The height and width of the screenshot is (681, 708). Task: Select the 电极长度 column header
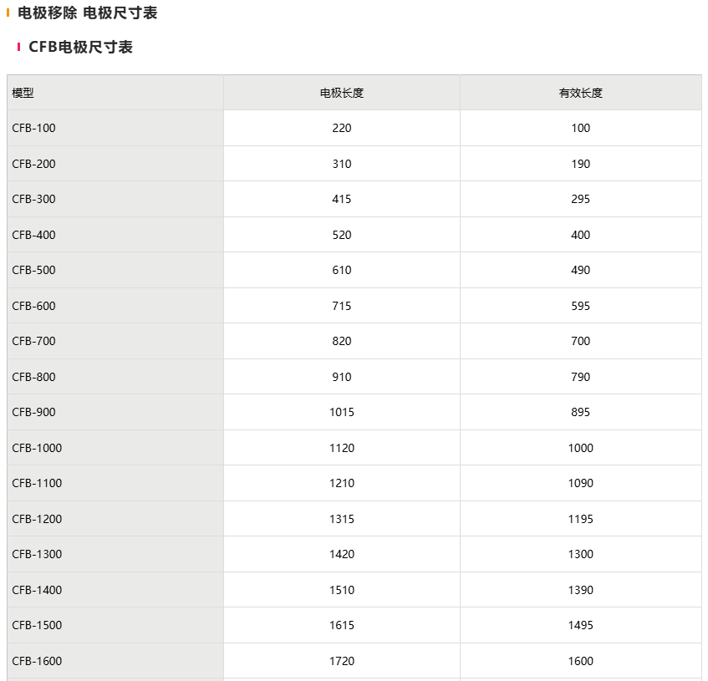341,93
